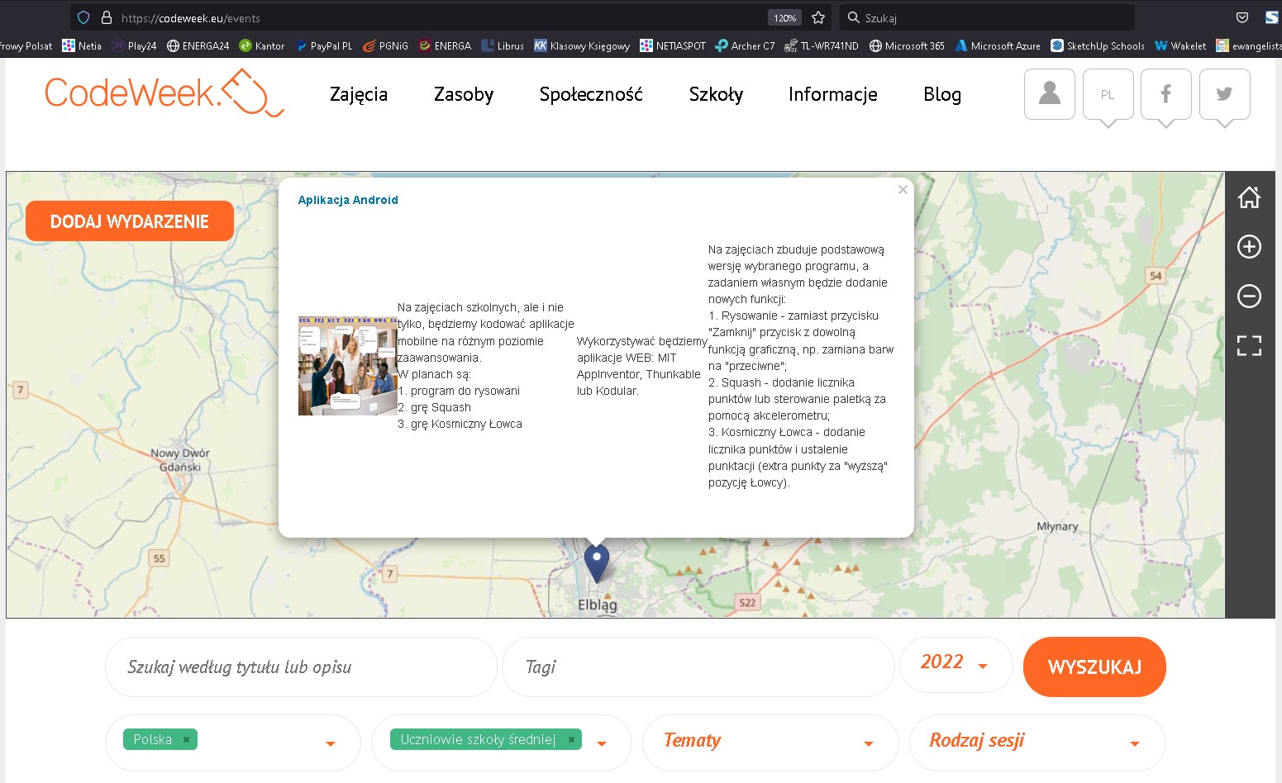The height and width of the screenshot is (783, 1282).
Task: Close the Aplikacja Android popup
Action: [x=903, y=190]
